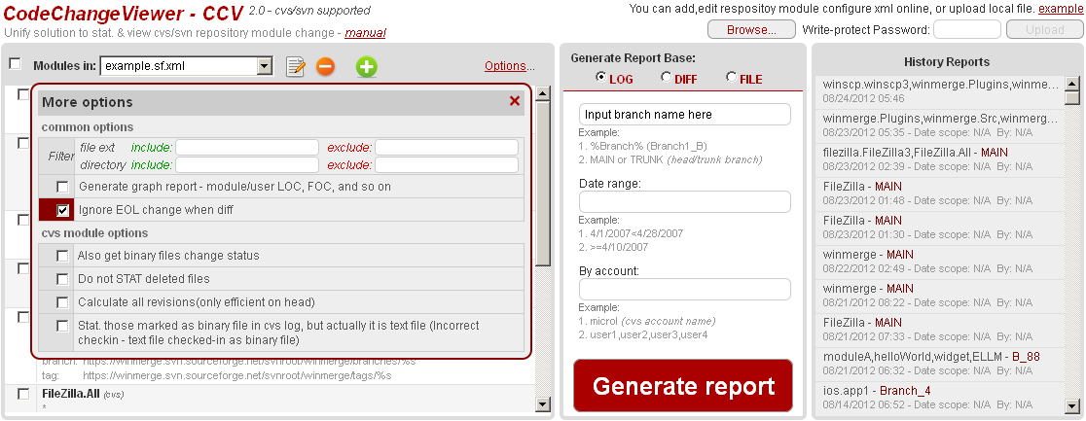
Task: Click the module list scroll-down arrow
Action: click(543, 404)
